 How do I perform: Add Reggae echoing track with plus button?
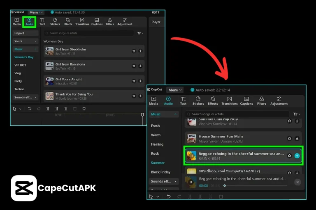click(297, 156)
